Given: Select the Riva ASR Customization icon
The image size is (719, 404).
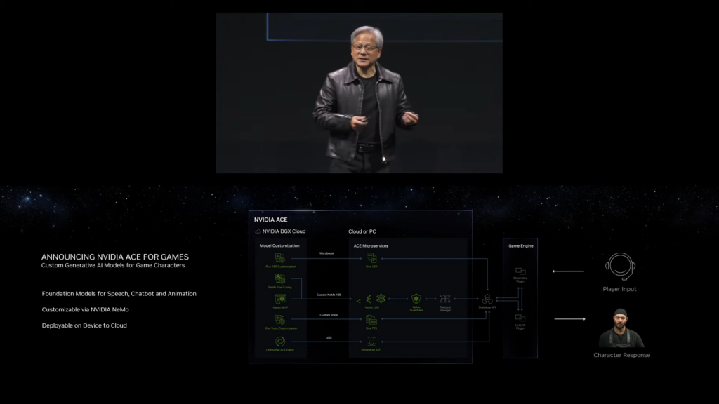Looking at the screenshot, I should point(279,258).
